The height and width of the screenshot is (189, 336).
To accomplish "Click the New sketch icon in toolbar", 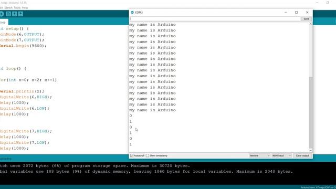I will point(8,14).
